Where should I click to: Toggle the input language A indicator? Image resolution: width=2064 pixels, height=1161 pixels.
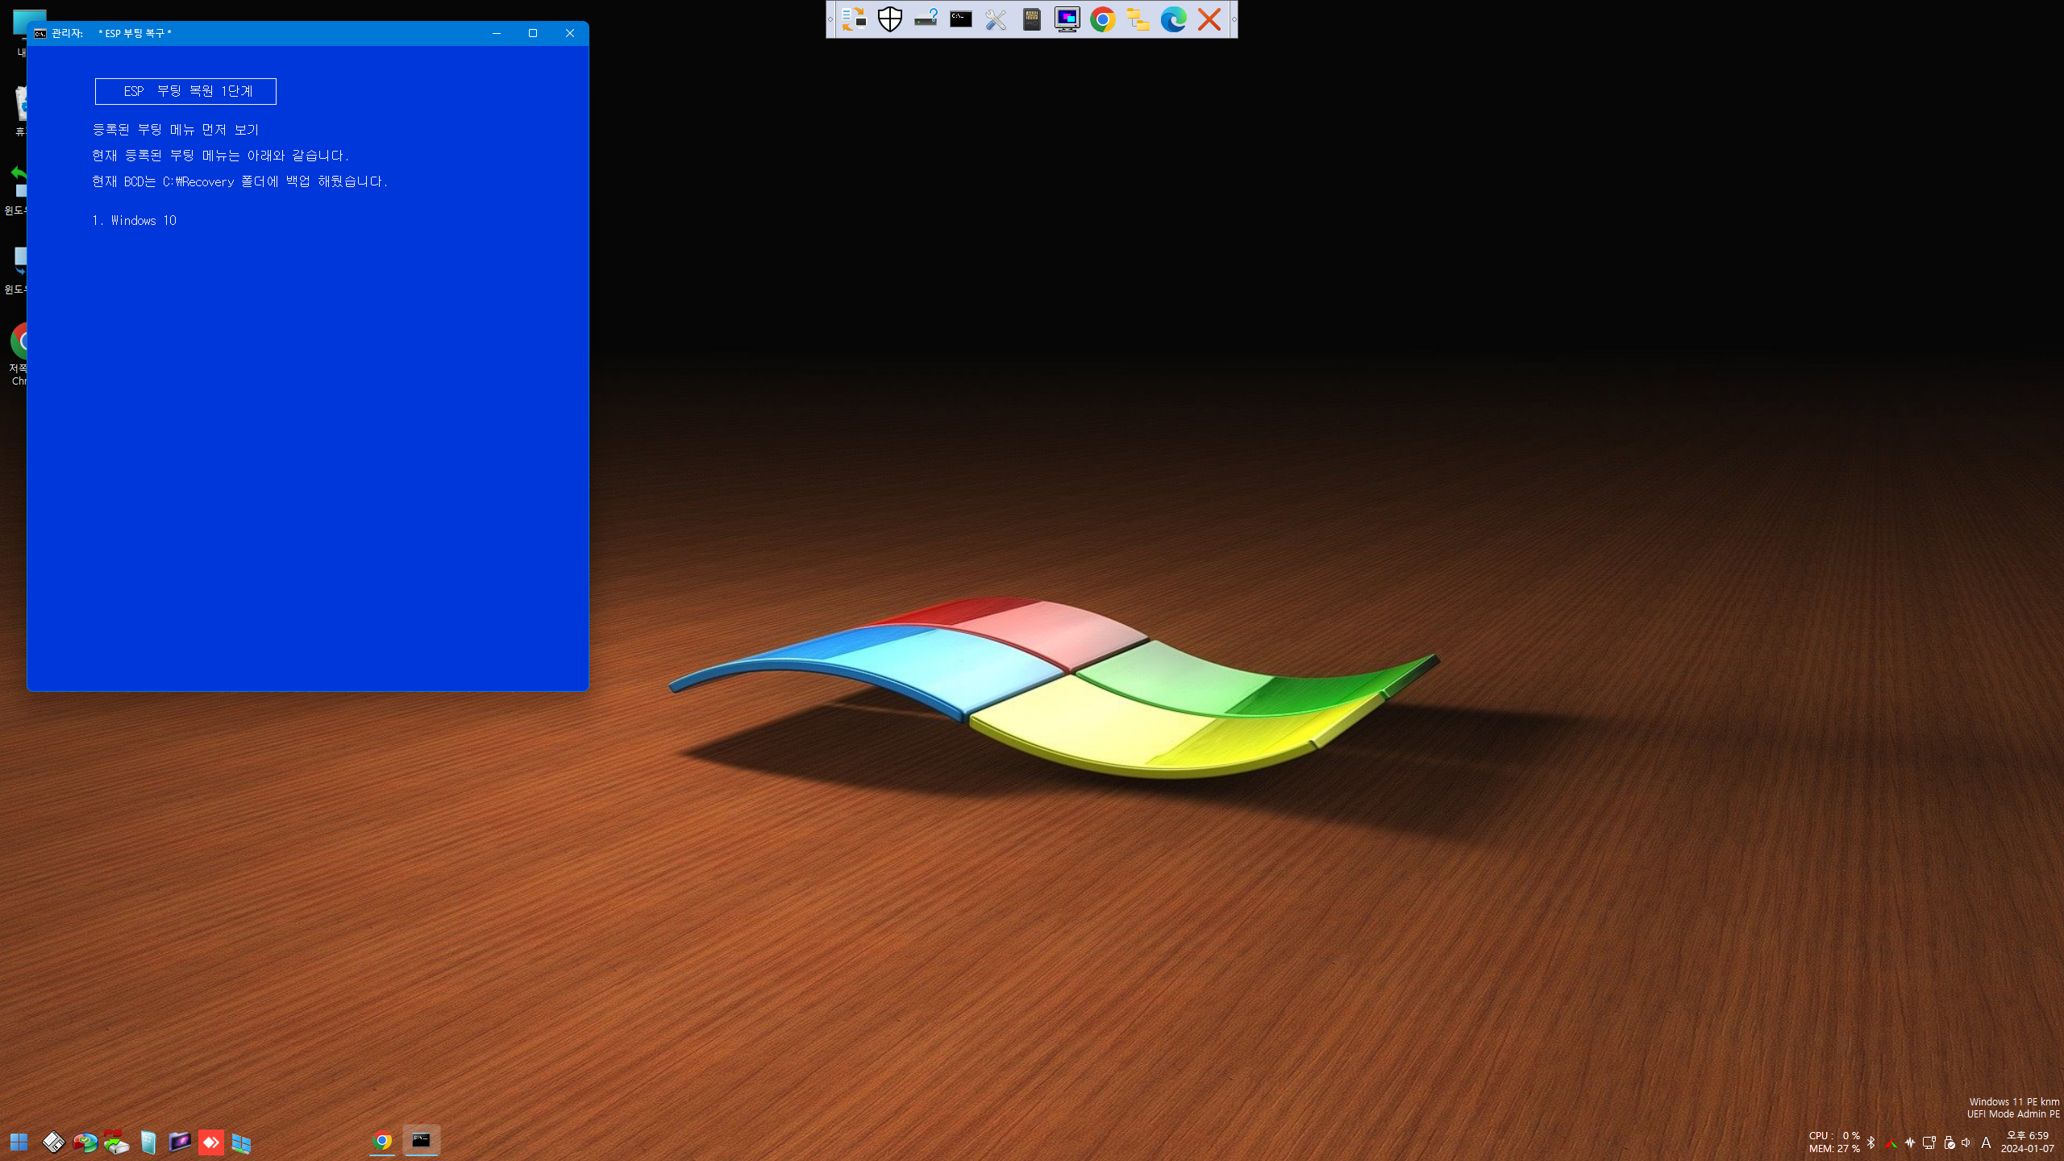coord(1986,1142)
